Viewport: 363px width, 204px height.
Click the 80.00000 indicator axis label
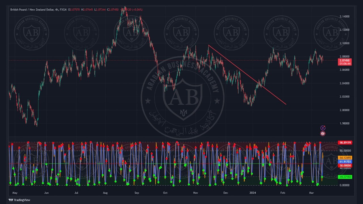(345, 151)
